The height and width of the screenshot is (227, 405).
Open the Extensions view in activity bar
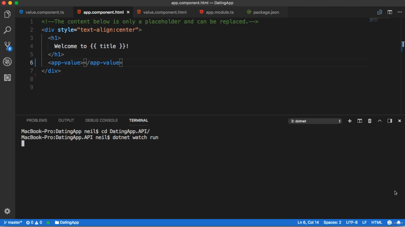click(7, 78)
